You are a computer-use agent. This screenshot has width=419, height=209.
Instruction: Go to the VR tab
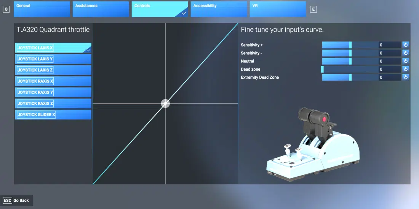click(x=278, y=9)
